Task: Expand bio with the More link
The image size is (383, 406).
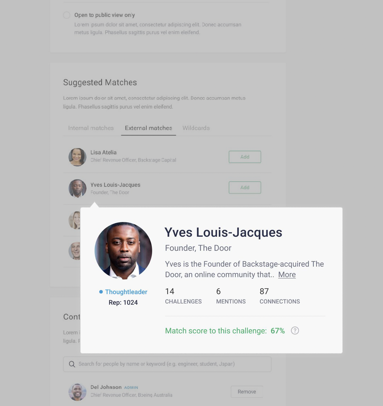Action: [x=287, y=275]
